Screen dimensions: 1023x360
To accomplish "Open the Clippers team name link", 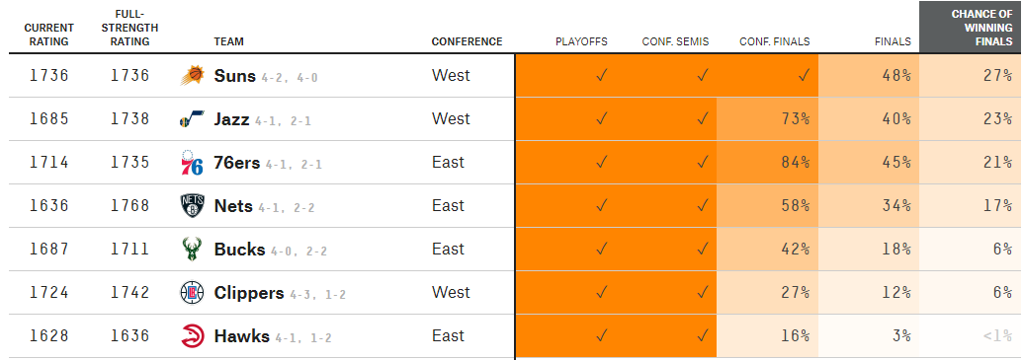I will click(248, 293).
